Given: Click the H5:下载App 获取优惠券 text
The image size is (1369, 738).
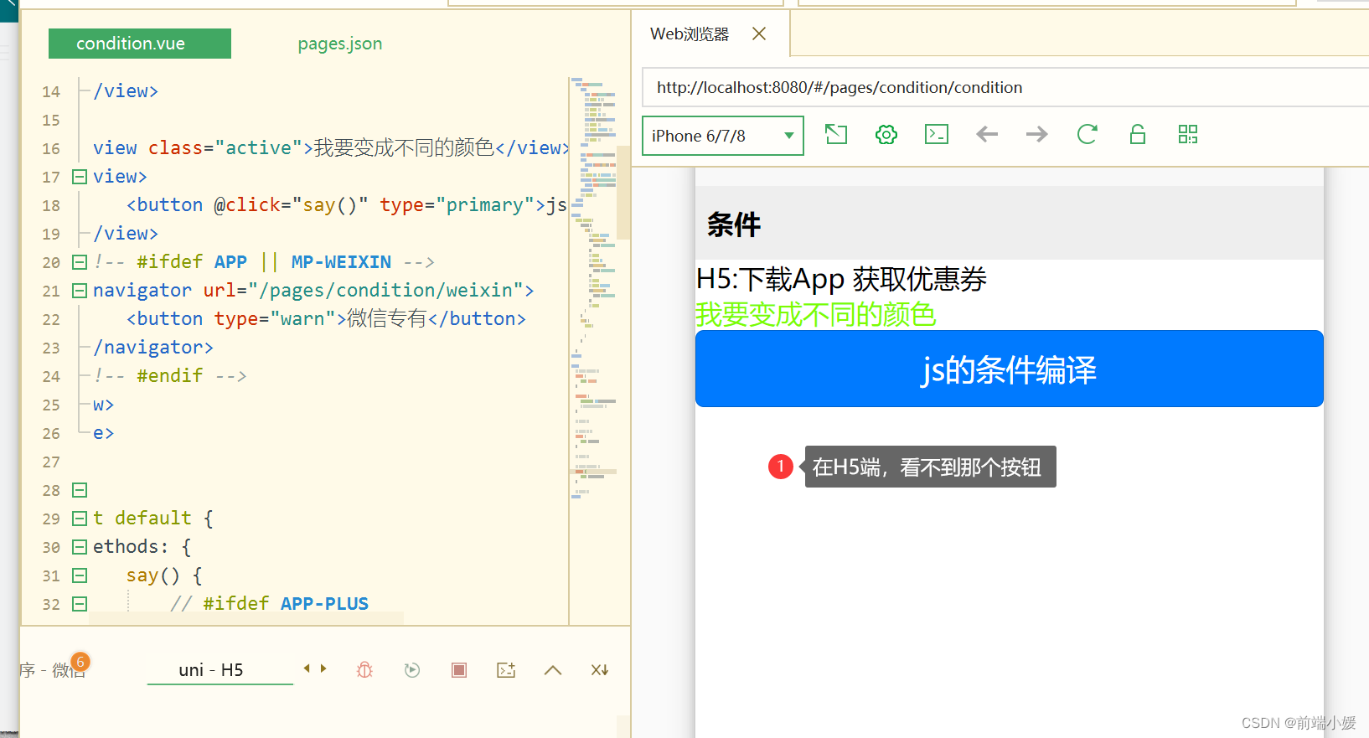Looking at the screenshot, I should (x=841, y=279).
